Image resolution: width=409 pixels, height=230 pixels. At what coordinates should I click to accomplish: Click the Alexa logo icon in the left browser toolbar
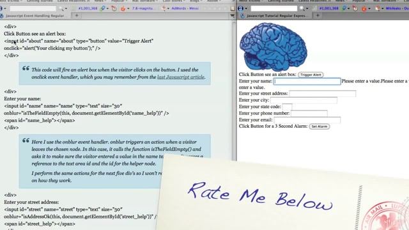click(x=1, y=8)
